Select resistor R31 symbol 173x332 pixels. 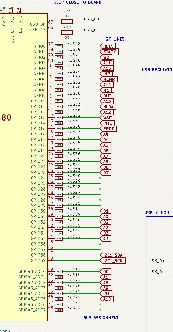pos(67,21)
